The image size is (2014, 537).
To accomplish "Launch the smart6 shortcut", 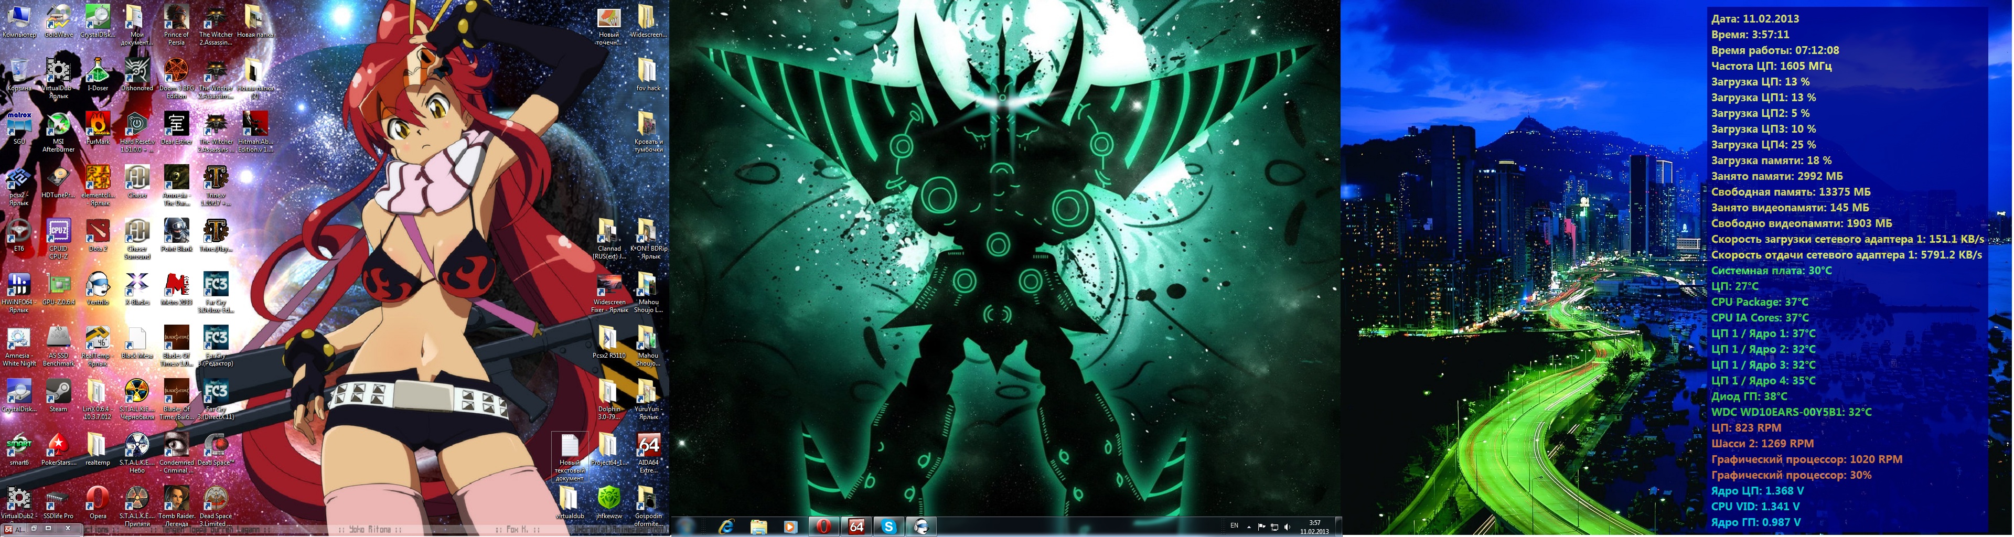I will (x=19, y=449).
